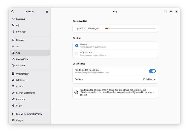Click the Ses speaker icon in sidebar

pos(13,46)
